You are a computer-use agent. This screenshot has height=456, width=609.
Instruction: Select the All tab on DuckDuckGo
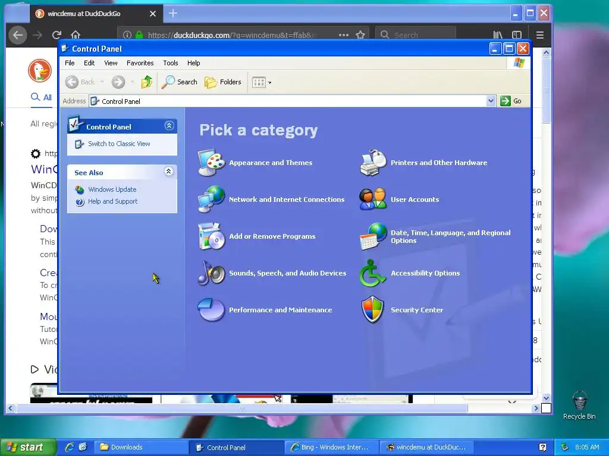click(42, 97)
